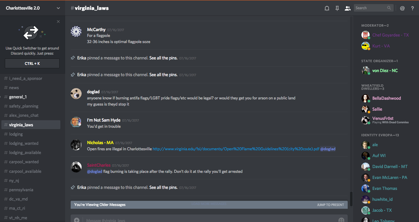
Task: Open the carpool_wanted channel
Action: [24, 162]
